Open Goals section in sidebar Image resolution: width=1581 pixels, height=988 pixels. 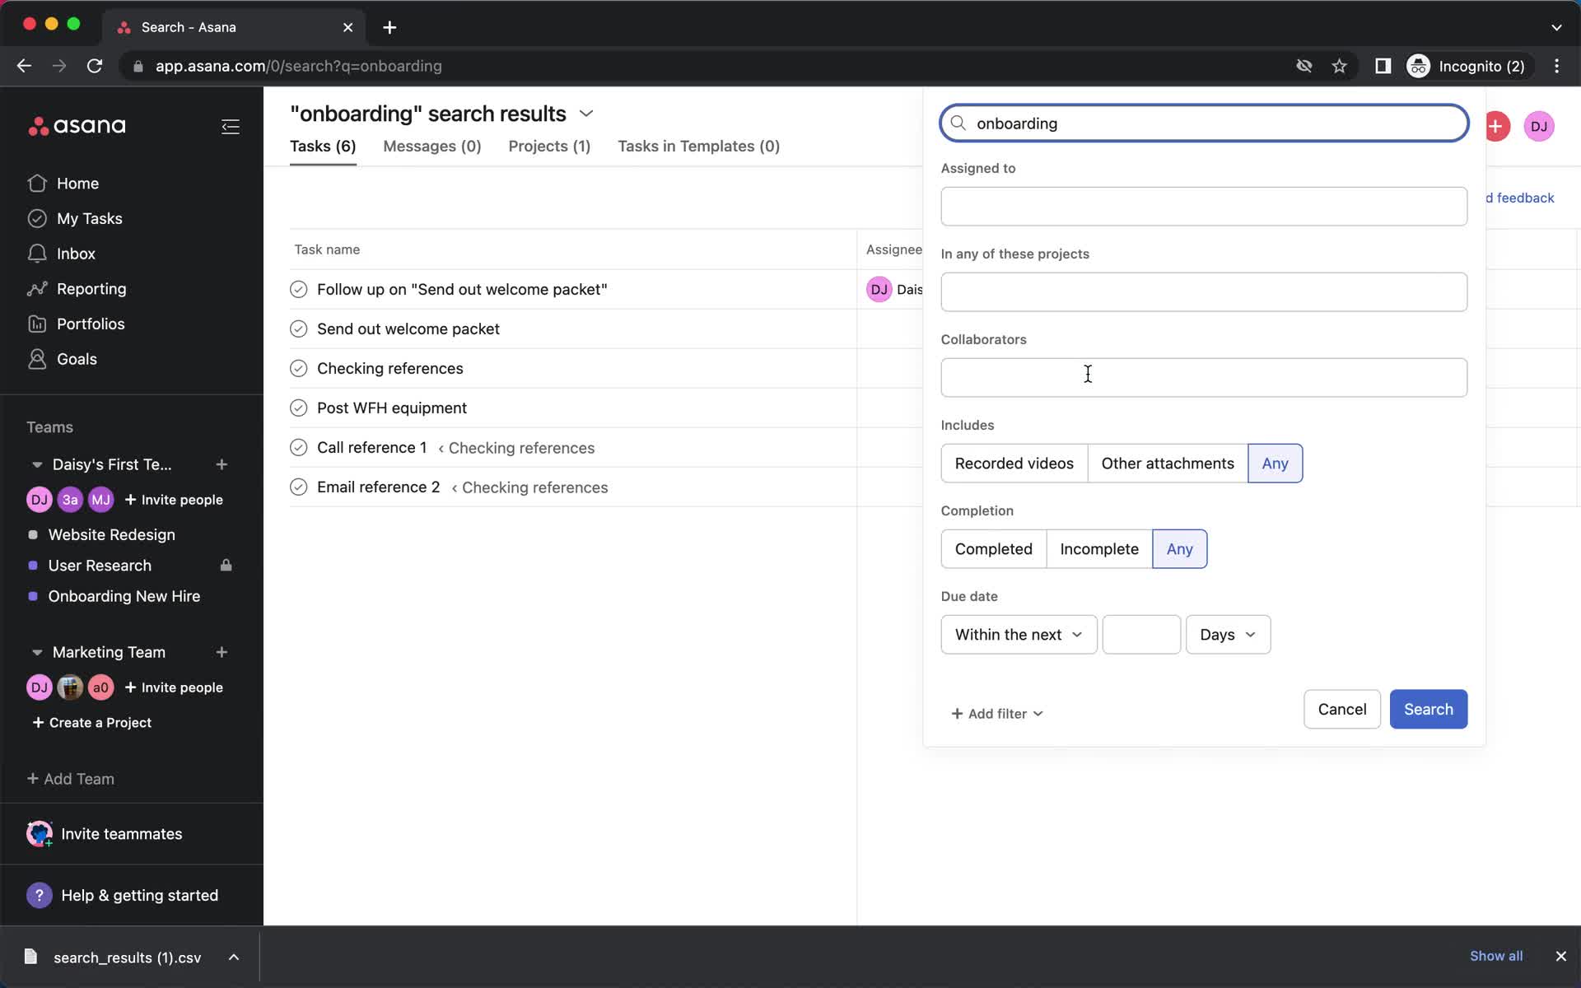75,360
